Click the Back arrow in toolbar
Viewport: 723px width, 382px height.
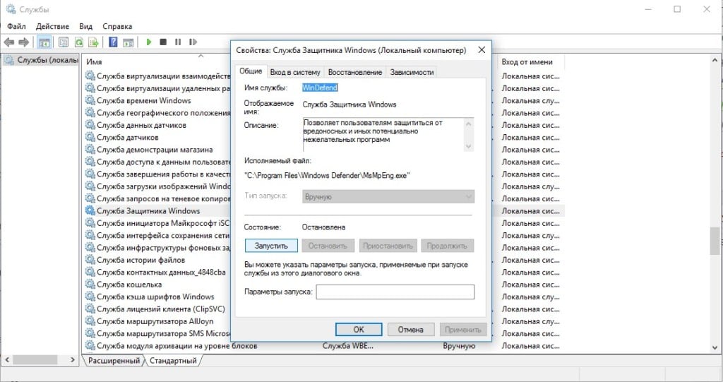coord(9,42)
